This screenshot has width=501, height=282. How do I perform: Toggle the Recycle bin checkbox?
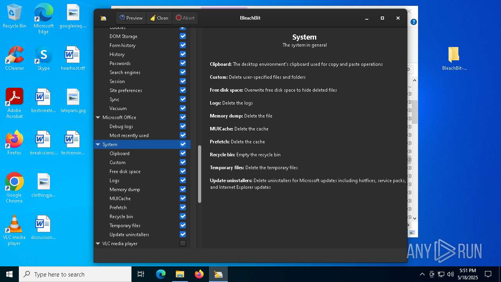pyautogui.click(x=183, y=216)
